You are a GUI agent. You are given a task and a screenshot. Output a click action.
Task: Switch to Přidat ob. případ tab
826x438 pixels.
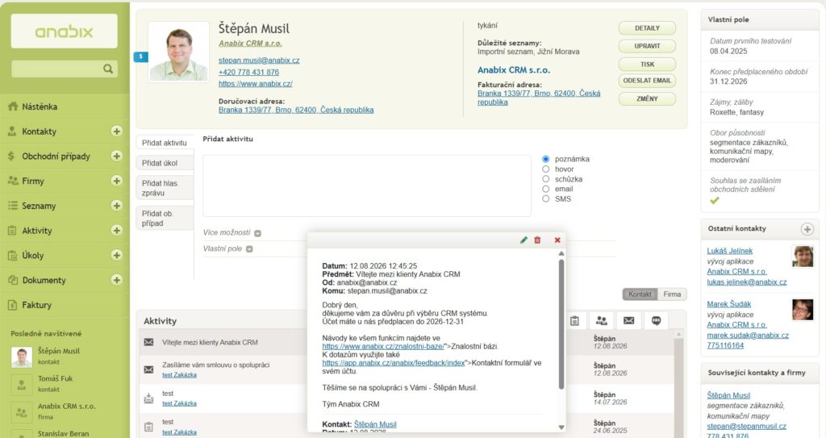[x=165, y=219]
